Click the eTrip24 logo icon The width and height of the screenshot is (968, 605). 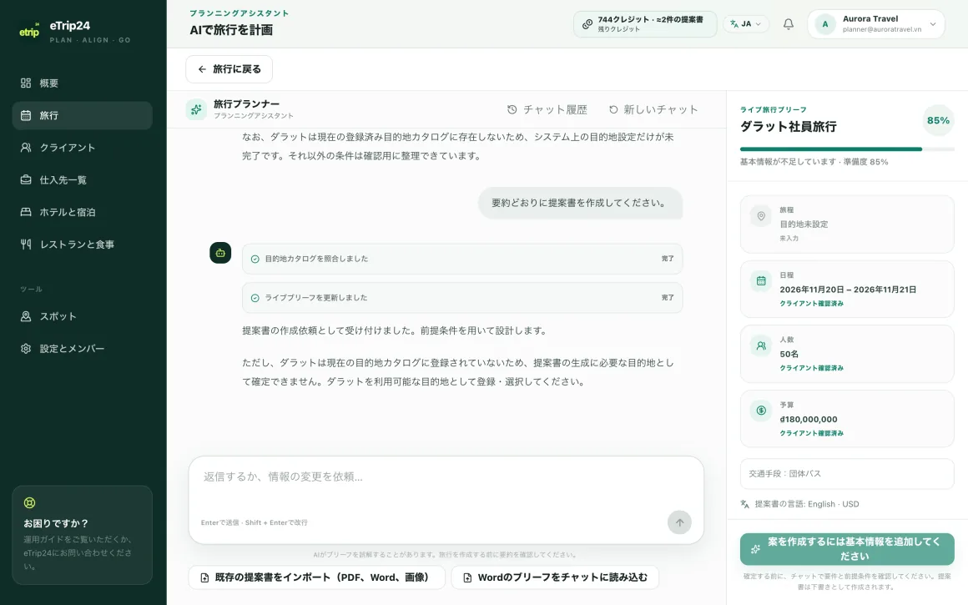pyautogui.click(x=29, y=30)
